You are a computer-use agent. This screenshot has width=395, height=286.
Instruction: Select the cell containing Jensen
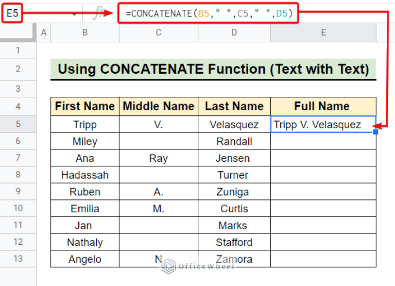point(234,158)
